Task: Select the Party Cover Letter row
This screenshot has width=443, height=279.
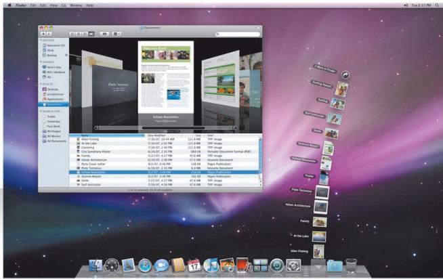Action: pos(164,164)
